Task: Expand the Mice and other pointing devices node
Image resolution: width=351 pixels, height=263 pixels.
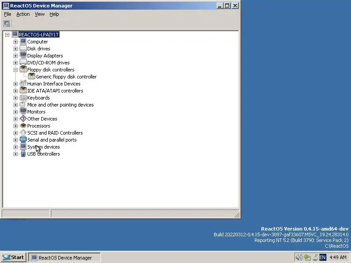Action: point(15,105)
